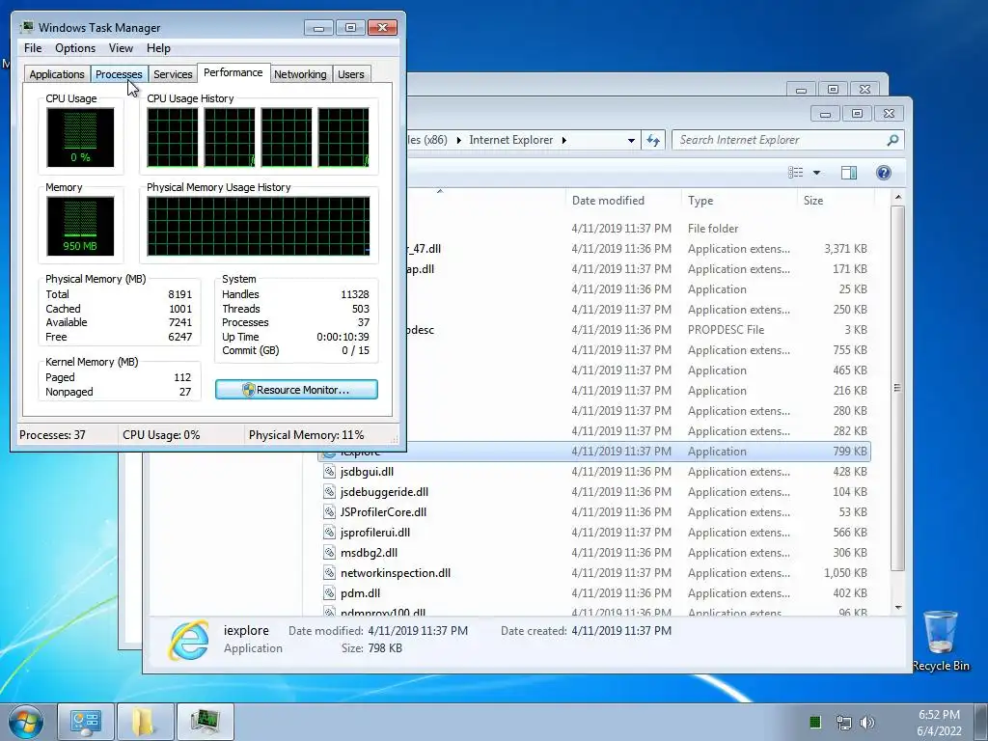This screenshot has height=741, width=988.
Task: Click the Explorer vertical scrollbar thumb
Action: [x=898, y=388]
